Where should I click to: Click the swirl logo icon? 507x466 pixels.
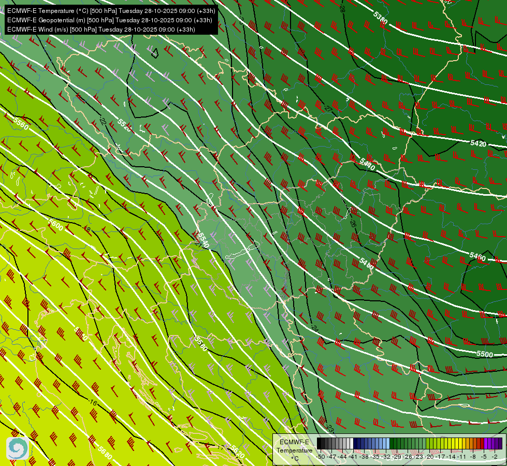18,448
